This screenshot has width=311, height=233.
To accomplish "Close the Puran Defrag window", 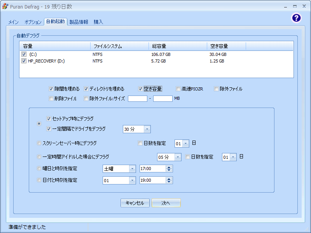I will [x=304, y=6].
